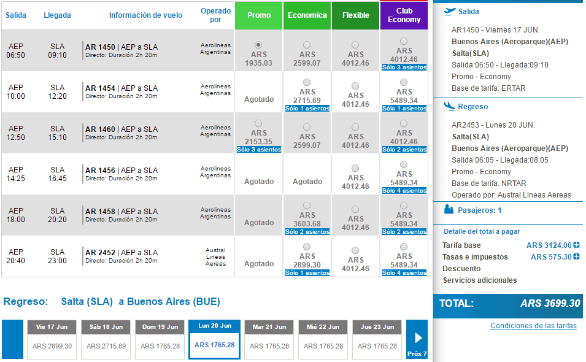Select Flexible fare for flight AR 1458

355,209
